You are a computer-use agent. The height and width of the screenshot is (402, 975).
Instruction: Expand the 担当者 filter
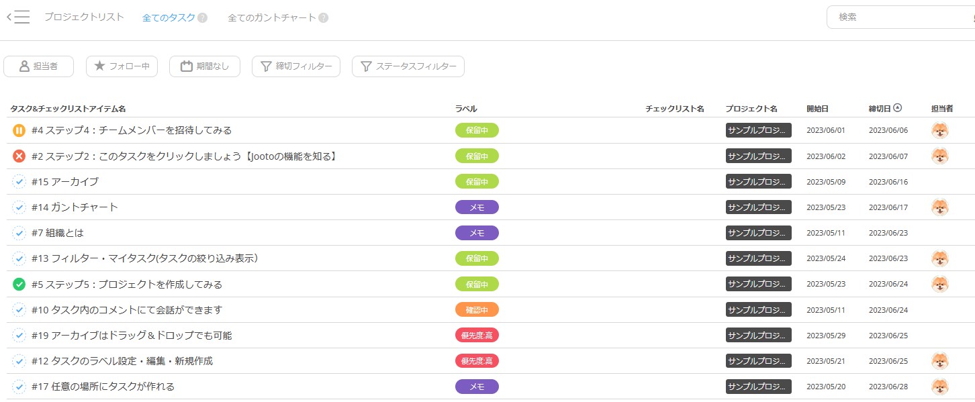[38, 66]
